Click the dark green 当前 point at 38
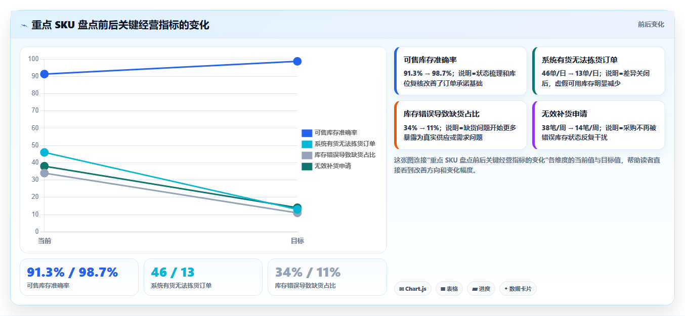The image size is (685, 316). pyautogui.click(x=45, y=166)
